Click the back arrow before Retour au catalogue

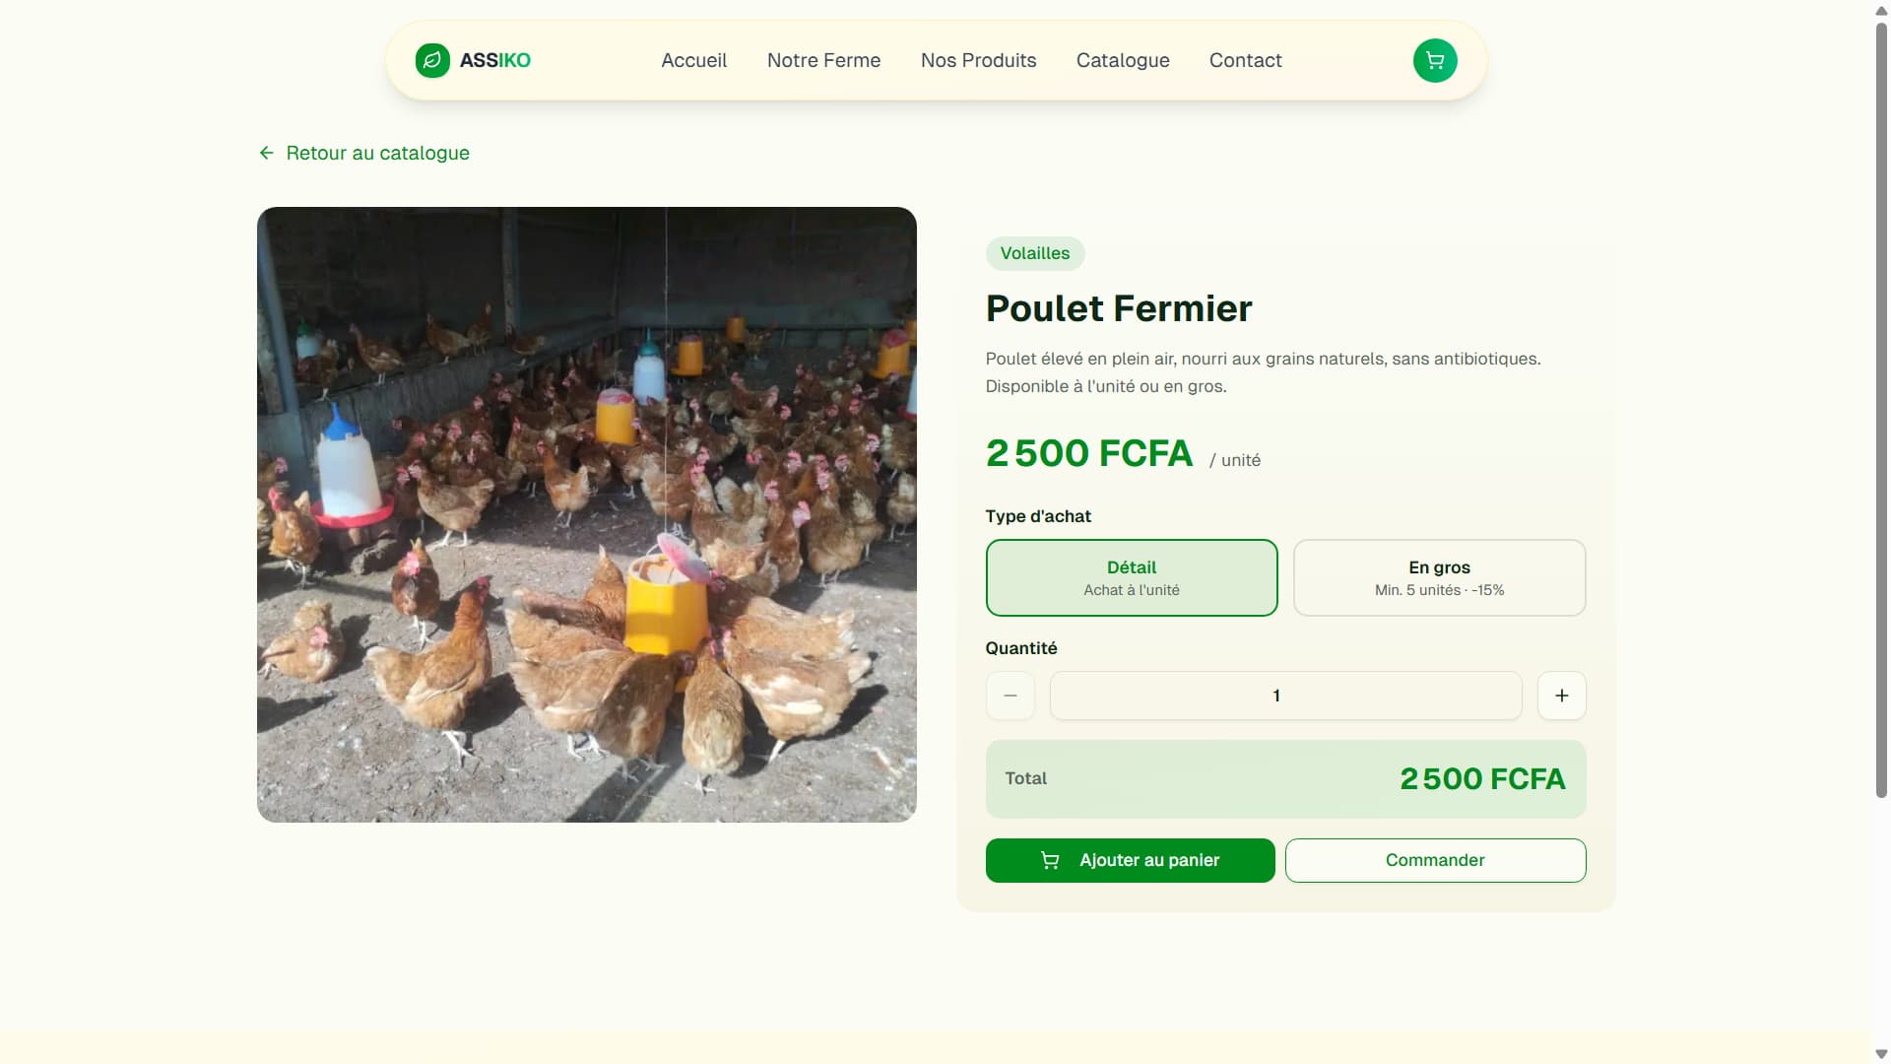(267, 153)
